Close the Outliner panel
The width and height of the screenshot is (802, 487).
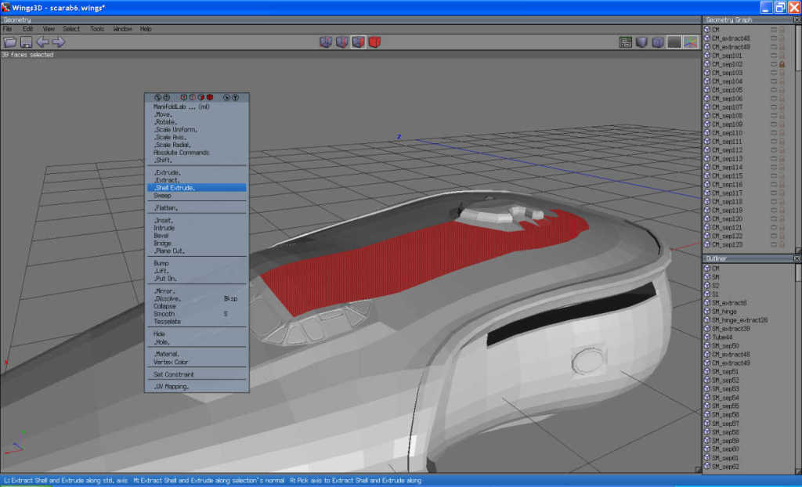tap(797, 259)
